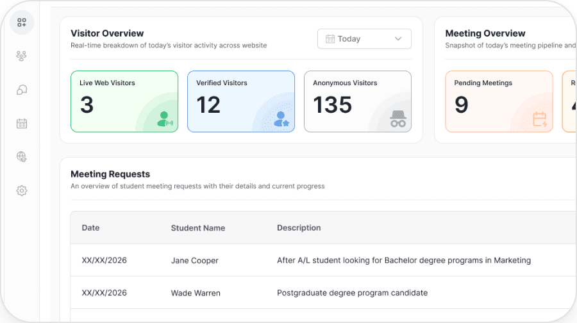Open the Pending Meetings card
This screenshot has height=323, width=577.
coord(499,101)
